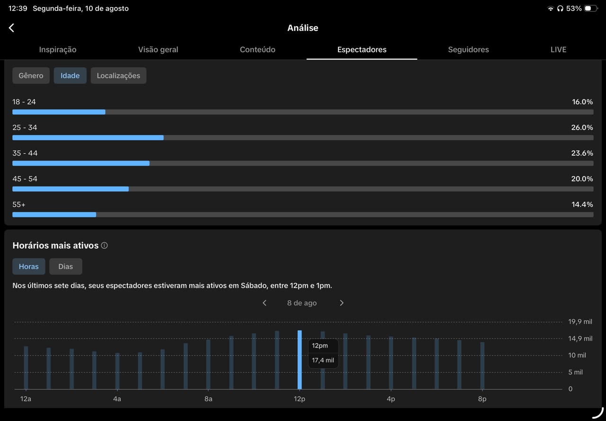Switch active times view to Dias
This screenshot has height=421, width=606.
coord(66,267)
